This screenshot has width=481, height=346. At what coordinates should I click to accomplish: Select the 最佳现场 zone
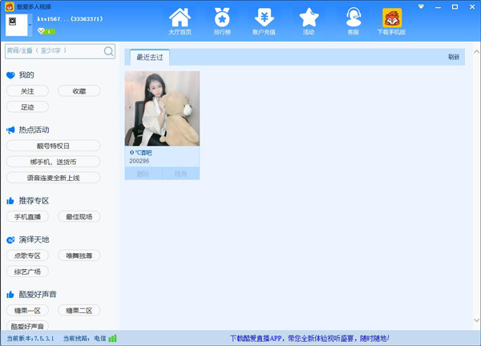tap(79, 217)
